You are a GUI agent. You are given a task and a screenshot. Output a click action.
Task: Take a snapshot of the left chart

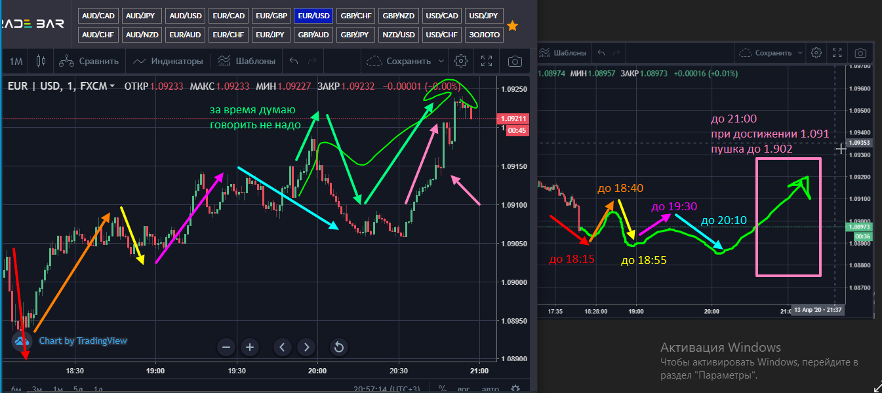point(515,61)
